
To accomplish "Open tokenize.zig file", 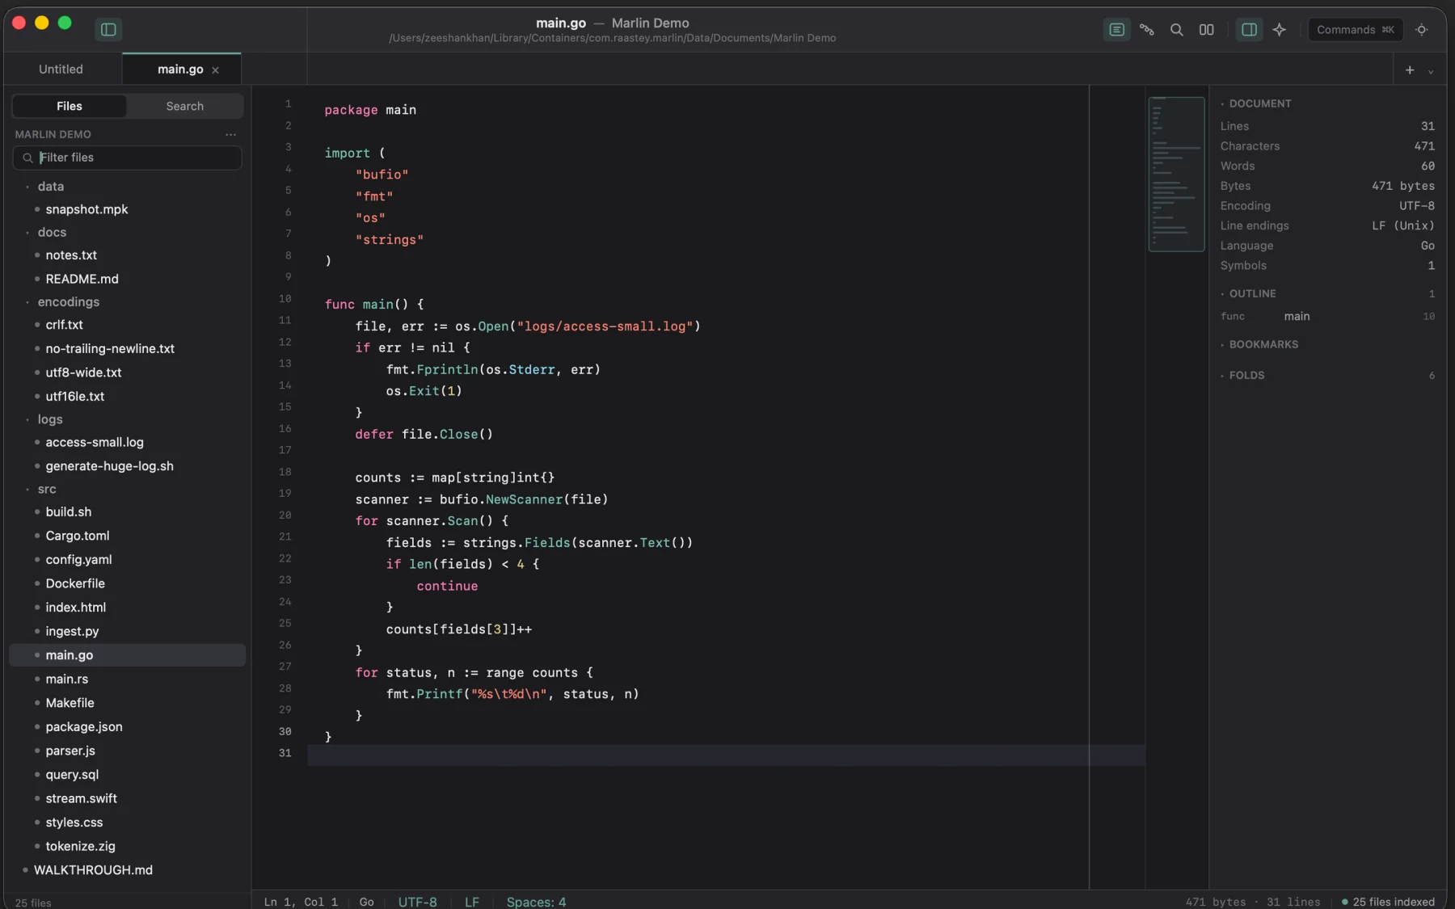I will [80, 847].
